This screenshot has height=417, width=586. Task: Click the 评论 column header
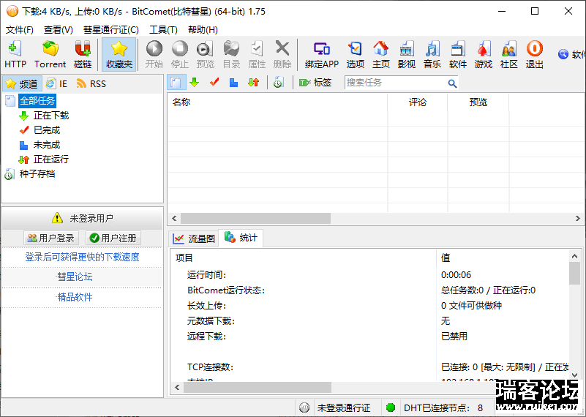418,102
